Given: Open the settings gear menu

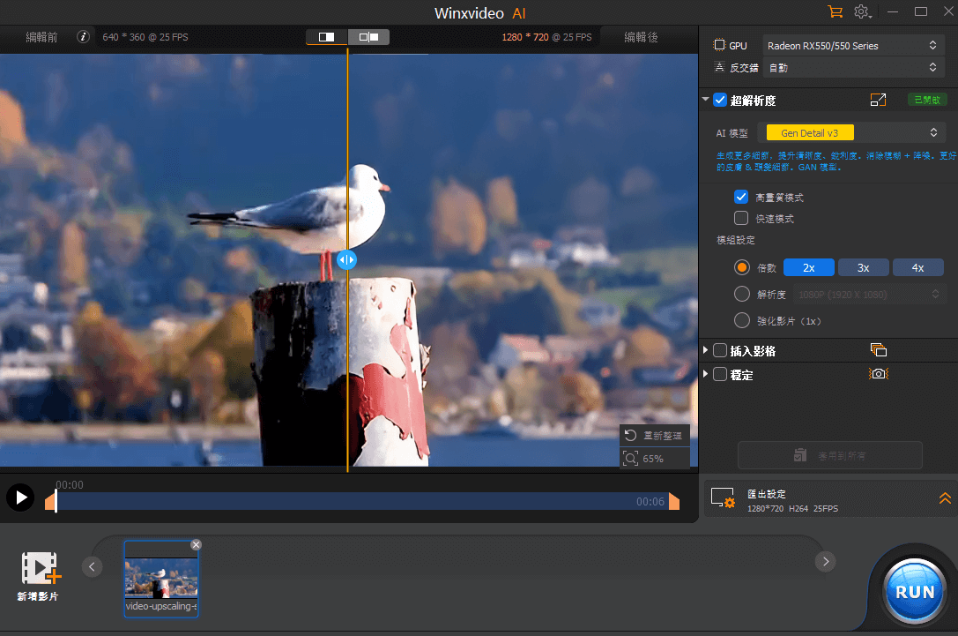Looking at the screenshot, I should 862,11.
